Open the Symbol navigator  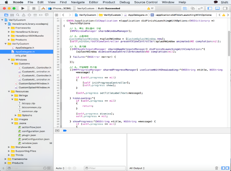[x=12, y=15]
